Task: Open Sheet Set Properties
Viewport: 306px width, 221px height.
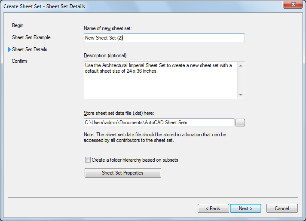Action: 122,173
